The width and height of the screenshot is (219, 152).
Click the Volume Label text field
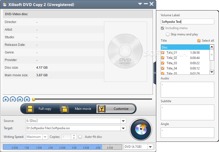click(187, 21)
